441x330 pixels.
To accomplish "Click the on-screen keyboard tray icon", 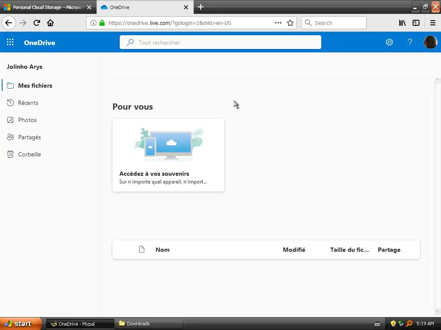I will (377, 324).
